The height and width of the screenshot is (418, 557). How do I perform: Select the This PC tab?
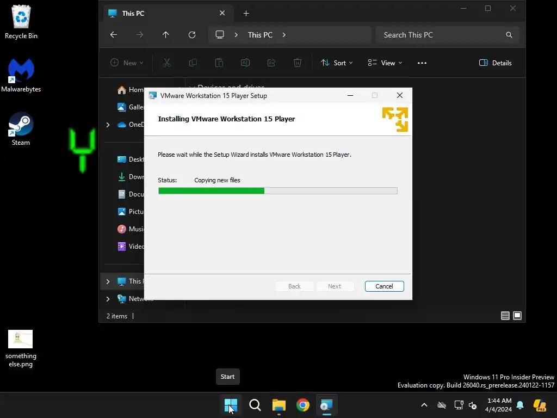coord(169,14)
